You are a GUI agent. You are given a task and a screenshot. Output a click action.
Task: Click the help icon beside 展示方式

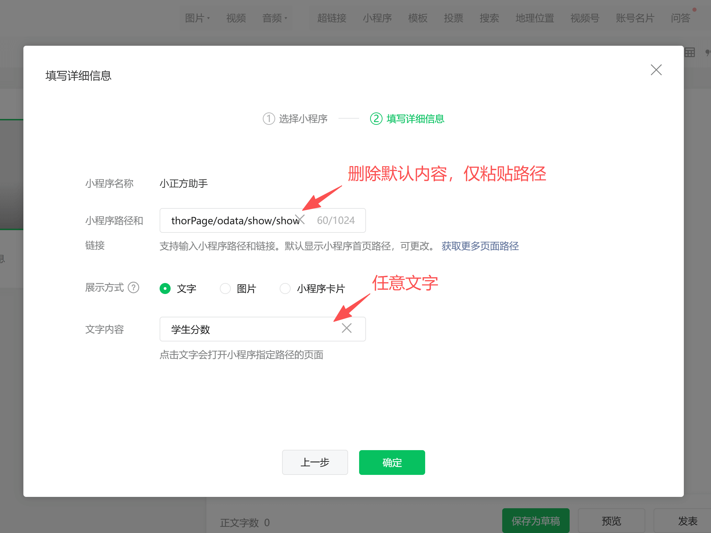133,287
